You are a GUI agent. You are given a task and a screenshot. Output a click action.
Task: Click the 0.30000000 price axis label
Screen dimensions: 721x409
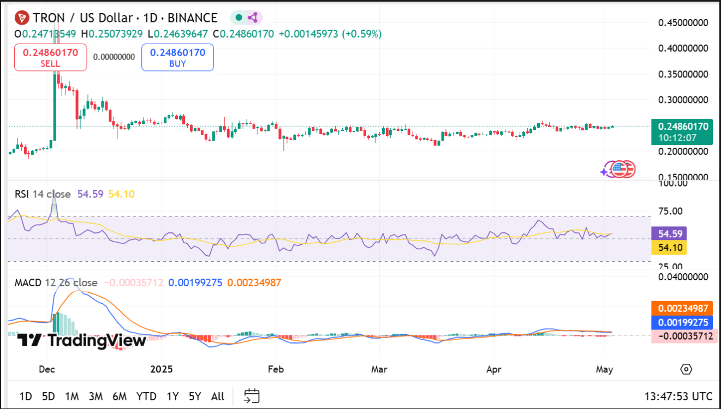coord(683,100)
